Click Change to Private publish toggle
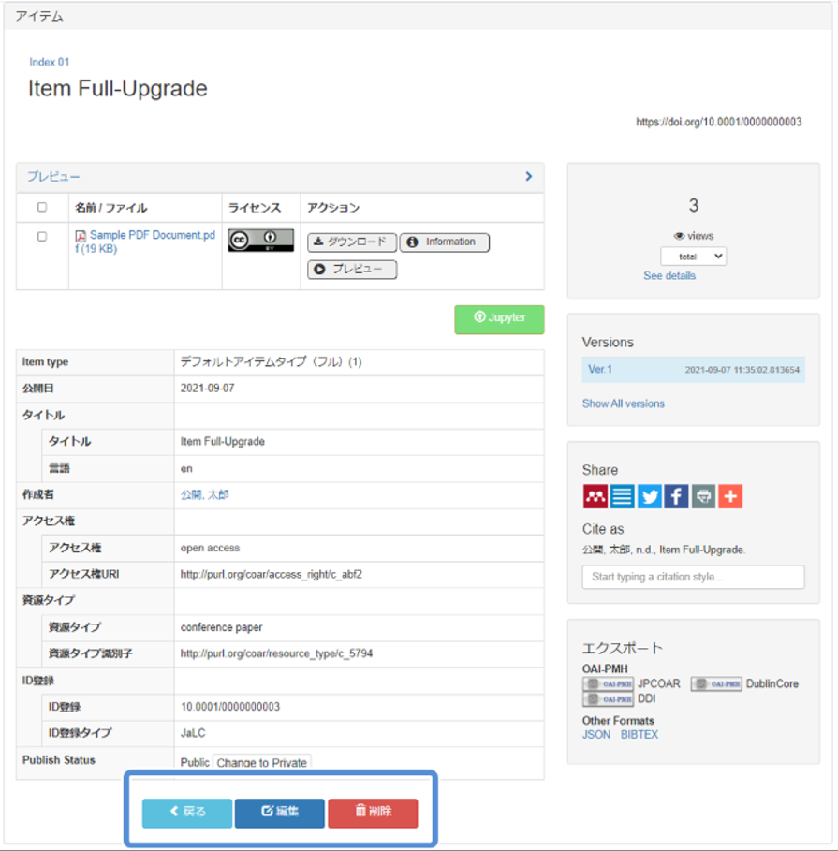 click(261, 762)
